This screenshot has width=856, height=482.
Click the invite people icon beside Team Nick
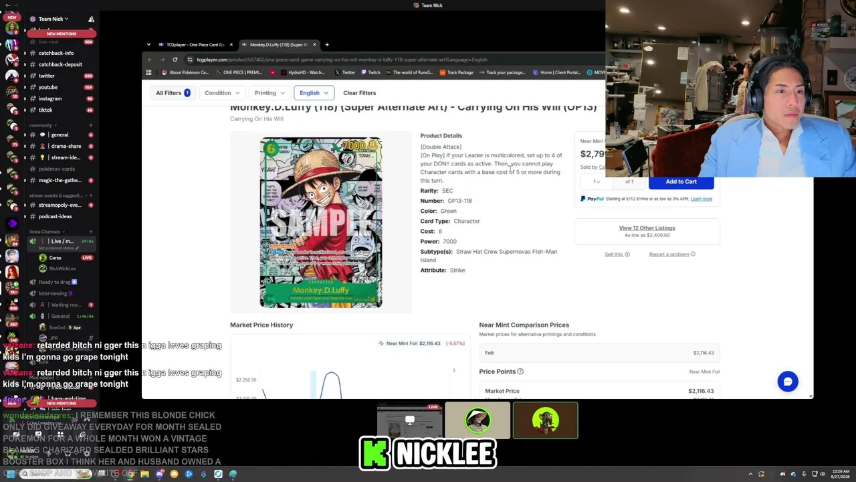tap(92, 19)
